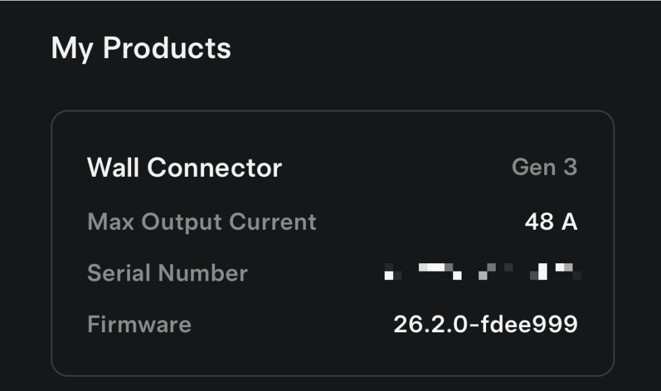
Task: Click the Max Output Current label
Action: (201, 222)
